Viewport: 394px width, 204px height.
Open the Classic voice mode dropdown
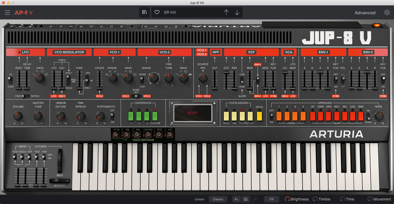point(218,199)
